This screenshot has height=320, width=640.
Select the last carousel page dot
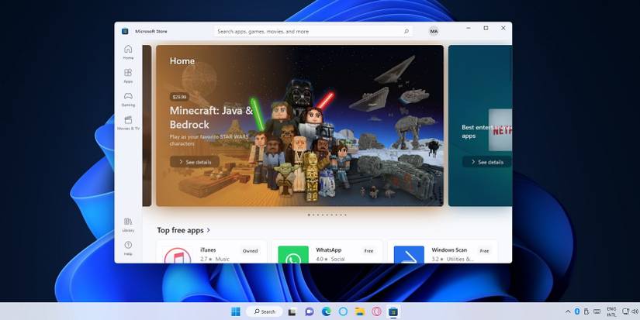coord(345,215)
